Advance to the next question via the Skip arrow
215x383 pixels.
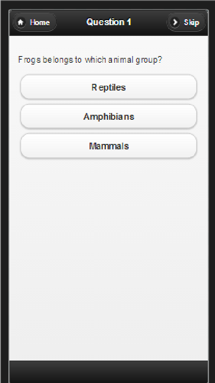tap(175, 22)
